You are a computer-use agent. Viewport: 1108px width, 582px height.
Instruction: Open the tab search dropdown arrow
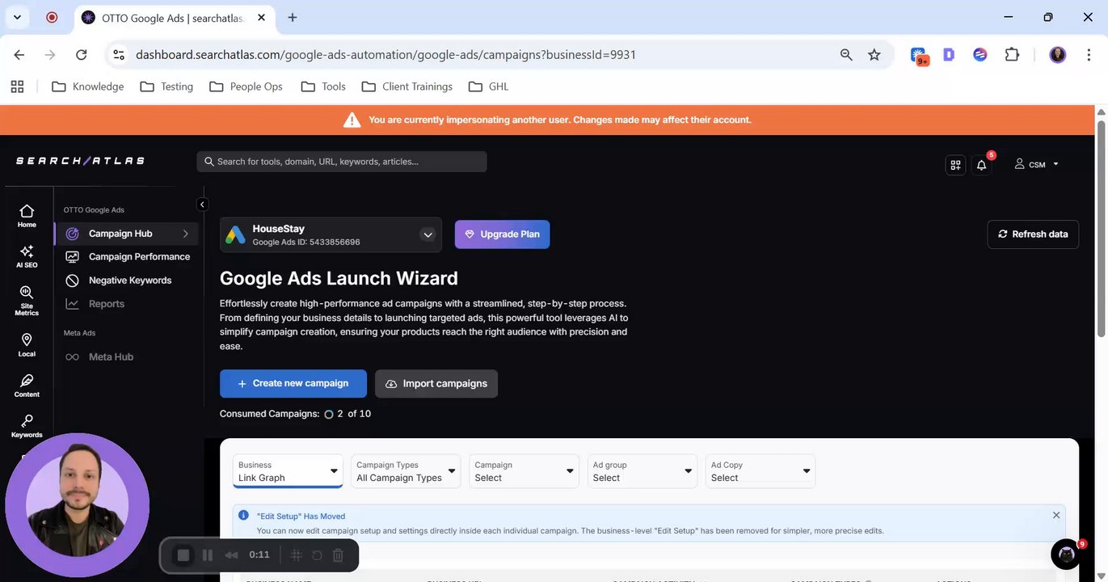point(17,17)
